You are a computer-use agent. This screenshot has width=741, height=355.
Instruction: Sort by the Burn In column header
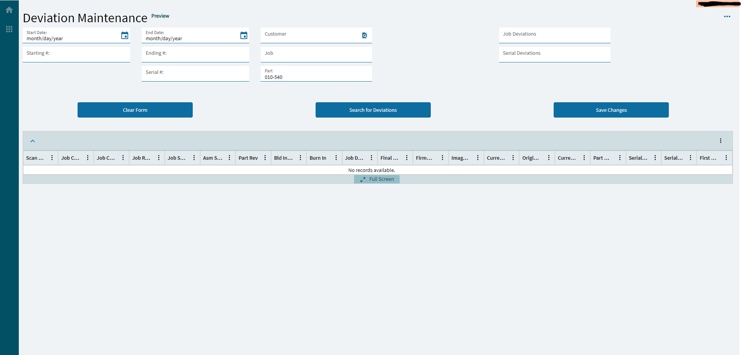(318, 158)
